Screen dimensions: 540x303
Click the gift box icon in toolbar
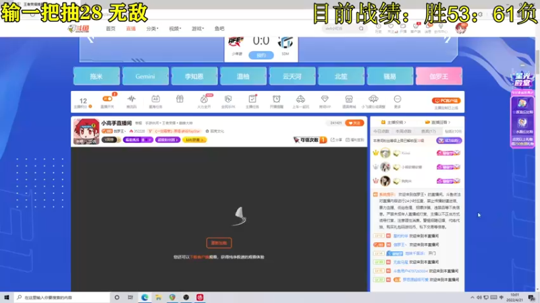(180, 99)
